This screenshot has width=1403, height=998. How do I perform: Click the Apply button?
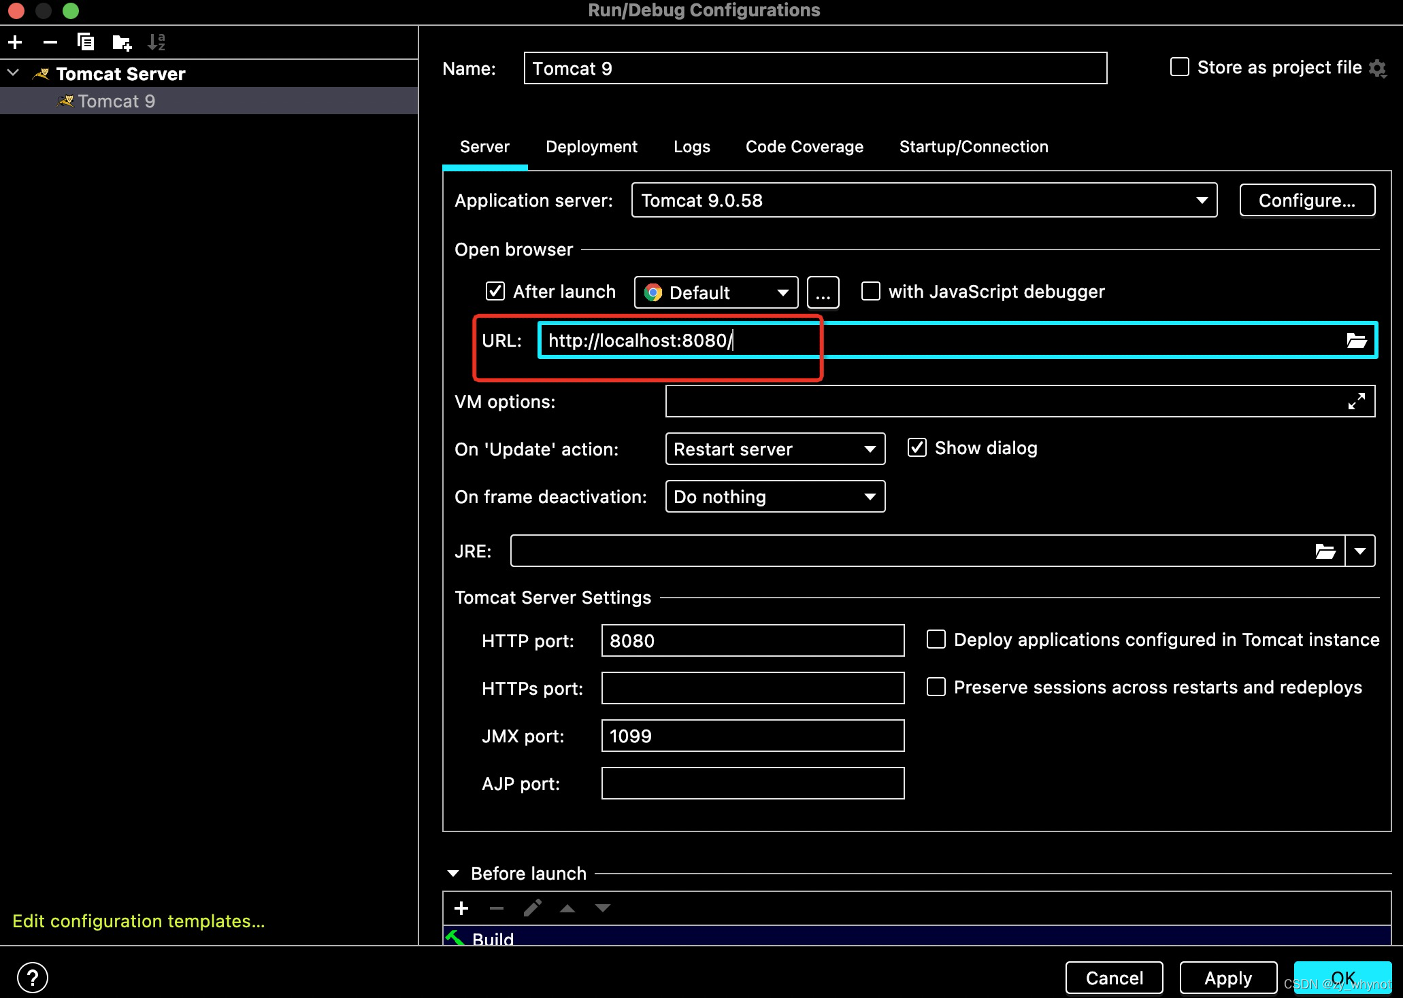click(1228, 978)
